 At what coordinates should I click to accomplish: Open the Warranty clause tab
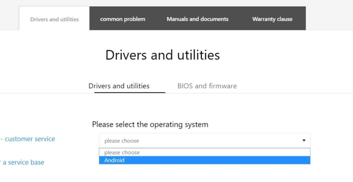pyautogui.click(x=272, y=19)
